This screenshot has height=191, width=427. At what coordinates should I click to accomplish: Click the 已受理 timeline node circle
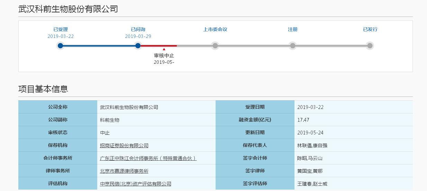pos(61,46)
